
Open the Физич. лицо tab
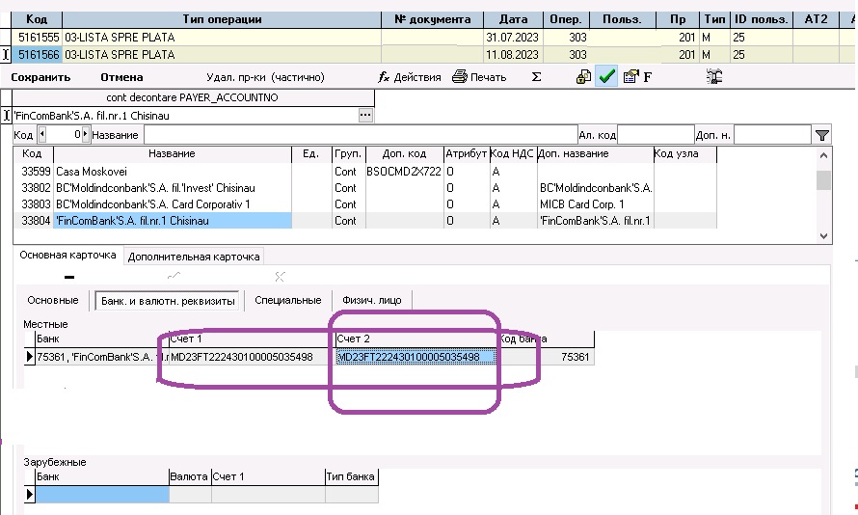(x=372, y=300)
